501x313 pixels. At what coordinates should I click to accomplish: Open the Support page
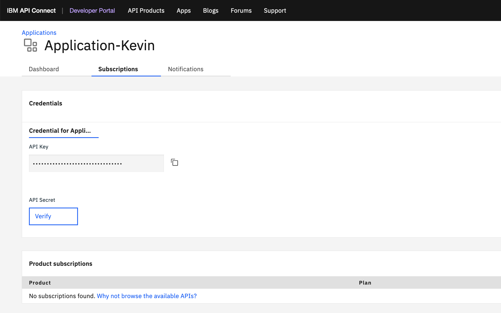(x=275, y=10)
